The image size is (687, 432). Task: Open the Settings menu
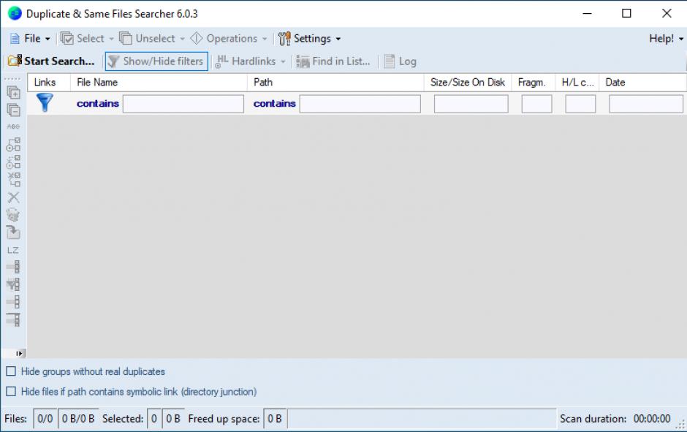tap(309, 39)
